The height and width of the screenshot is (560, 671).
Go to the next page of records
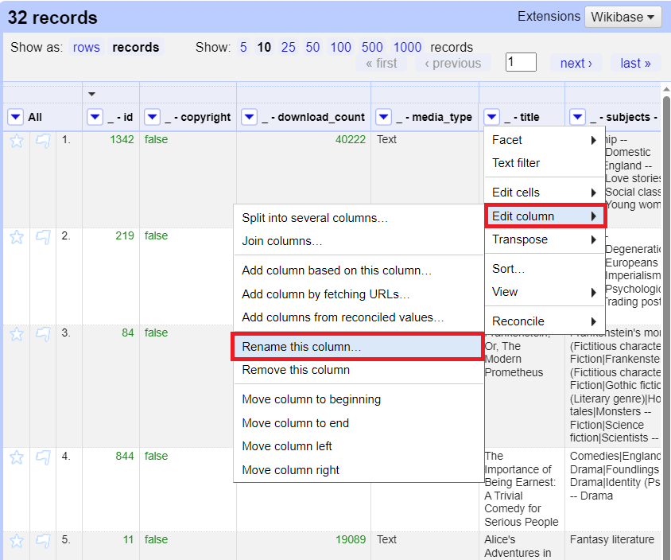pyautogui.click(x=576, y=62)
